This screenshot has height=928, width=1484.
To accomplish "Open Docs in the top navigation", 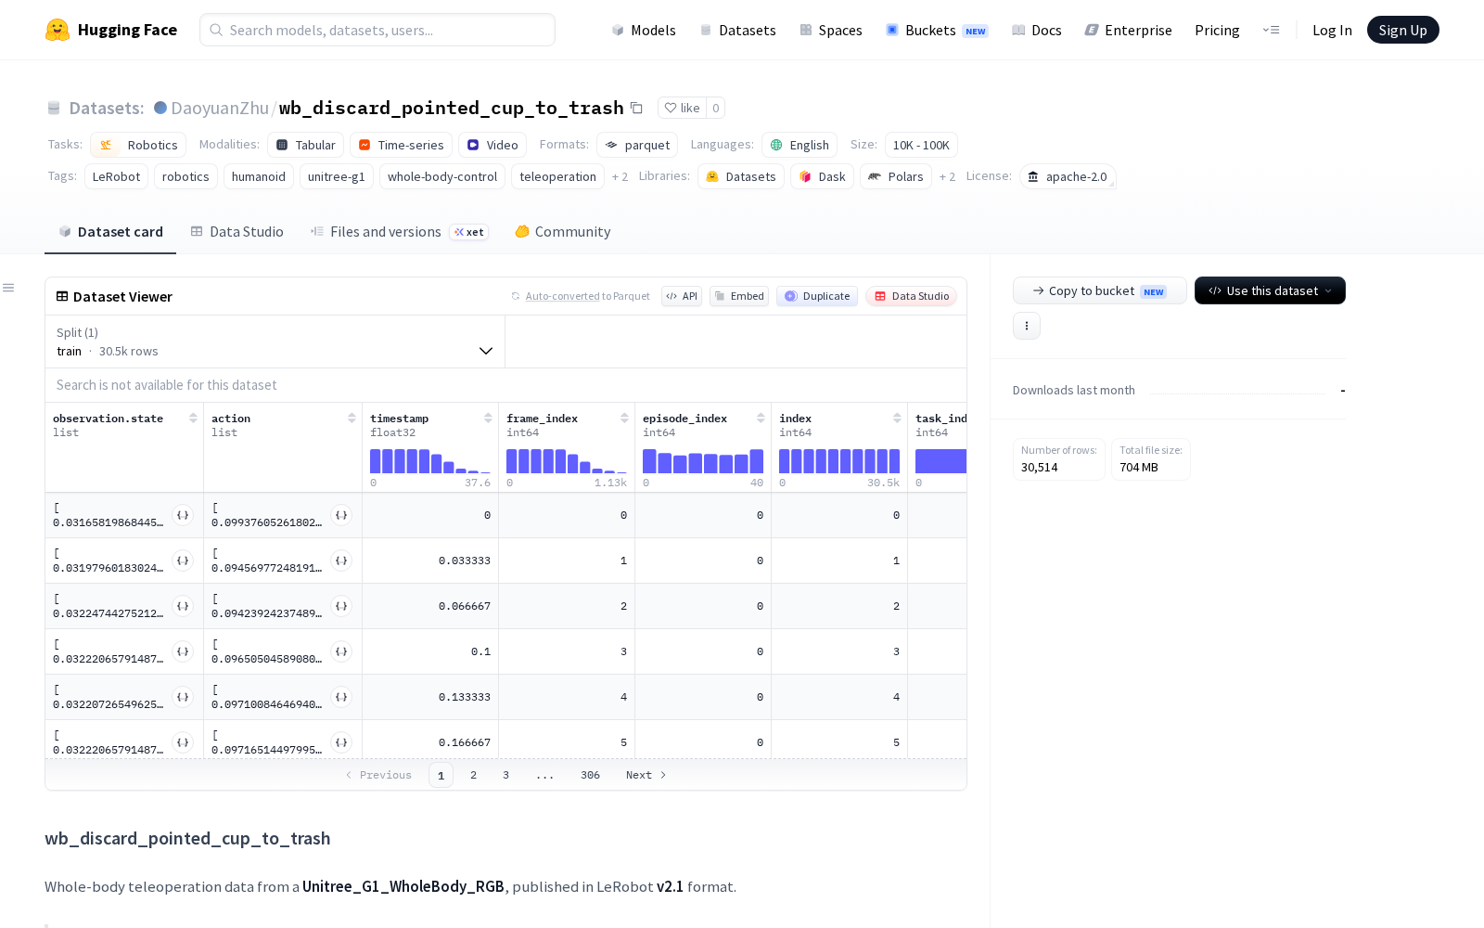I will coord(1037,30).
